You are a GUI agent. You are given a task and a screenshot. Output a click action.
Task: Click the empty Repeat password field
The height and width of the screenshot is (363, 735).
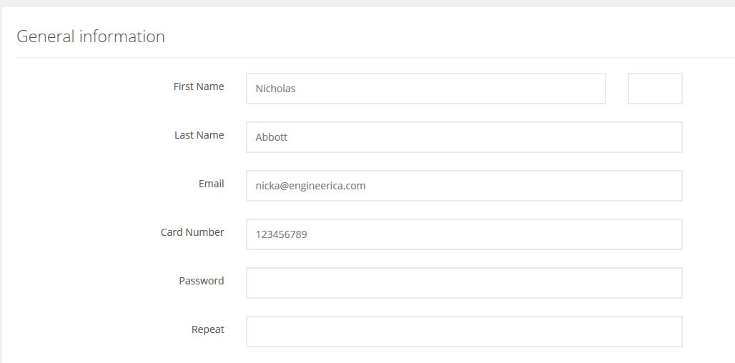464,332
